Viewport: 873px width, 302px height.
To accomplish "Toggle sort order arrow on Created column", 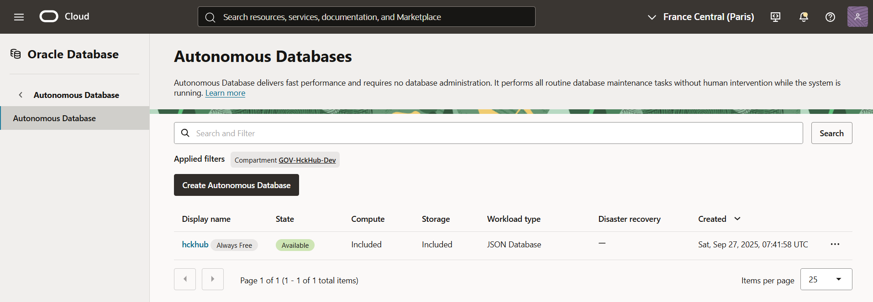I will (737, 219).
